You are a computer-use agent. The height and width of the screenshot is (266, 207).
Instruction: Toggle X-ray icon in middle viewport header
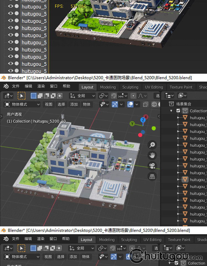coord(145,104)
